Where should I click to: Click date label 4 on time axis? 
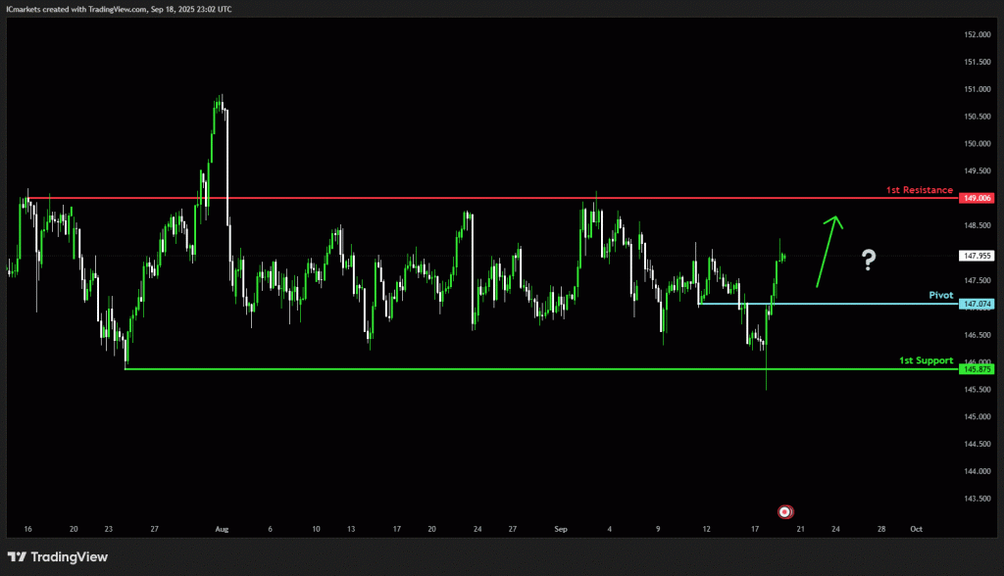[610, 529]
